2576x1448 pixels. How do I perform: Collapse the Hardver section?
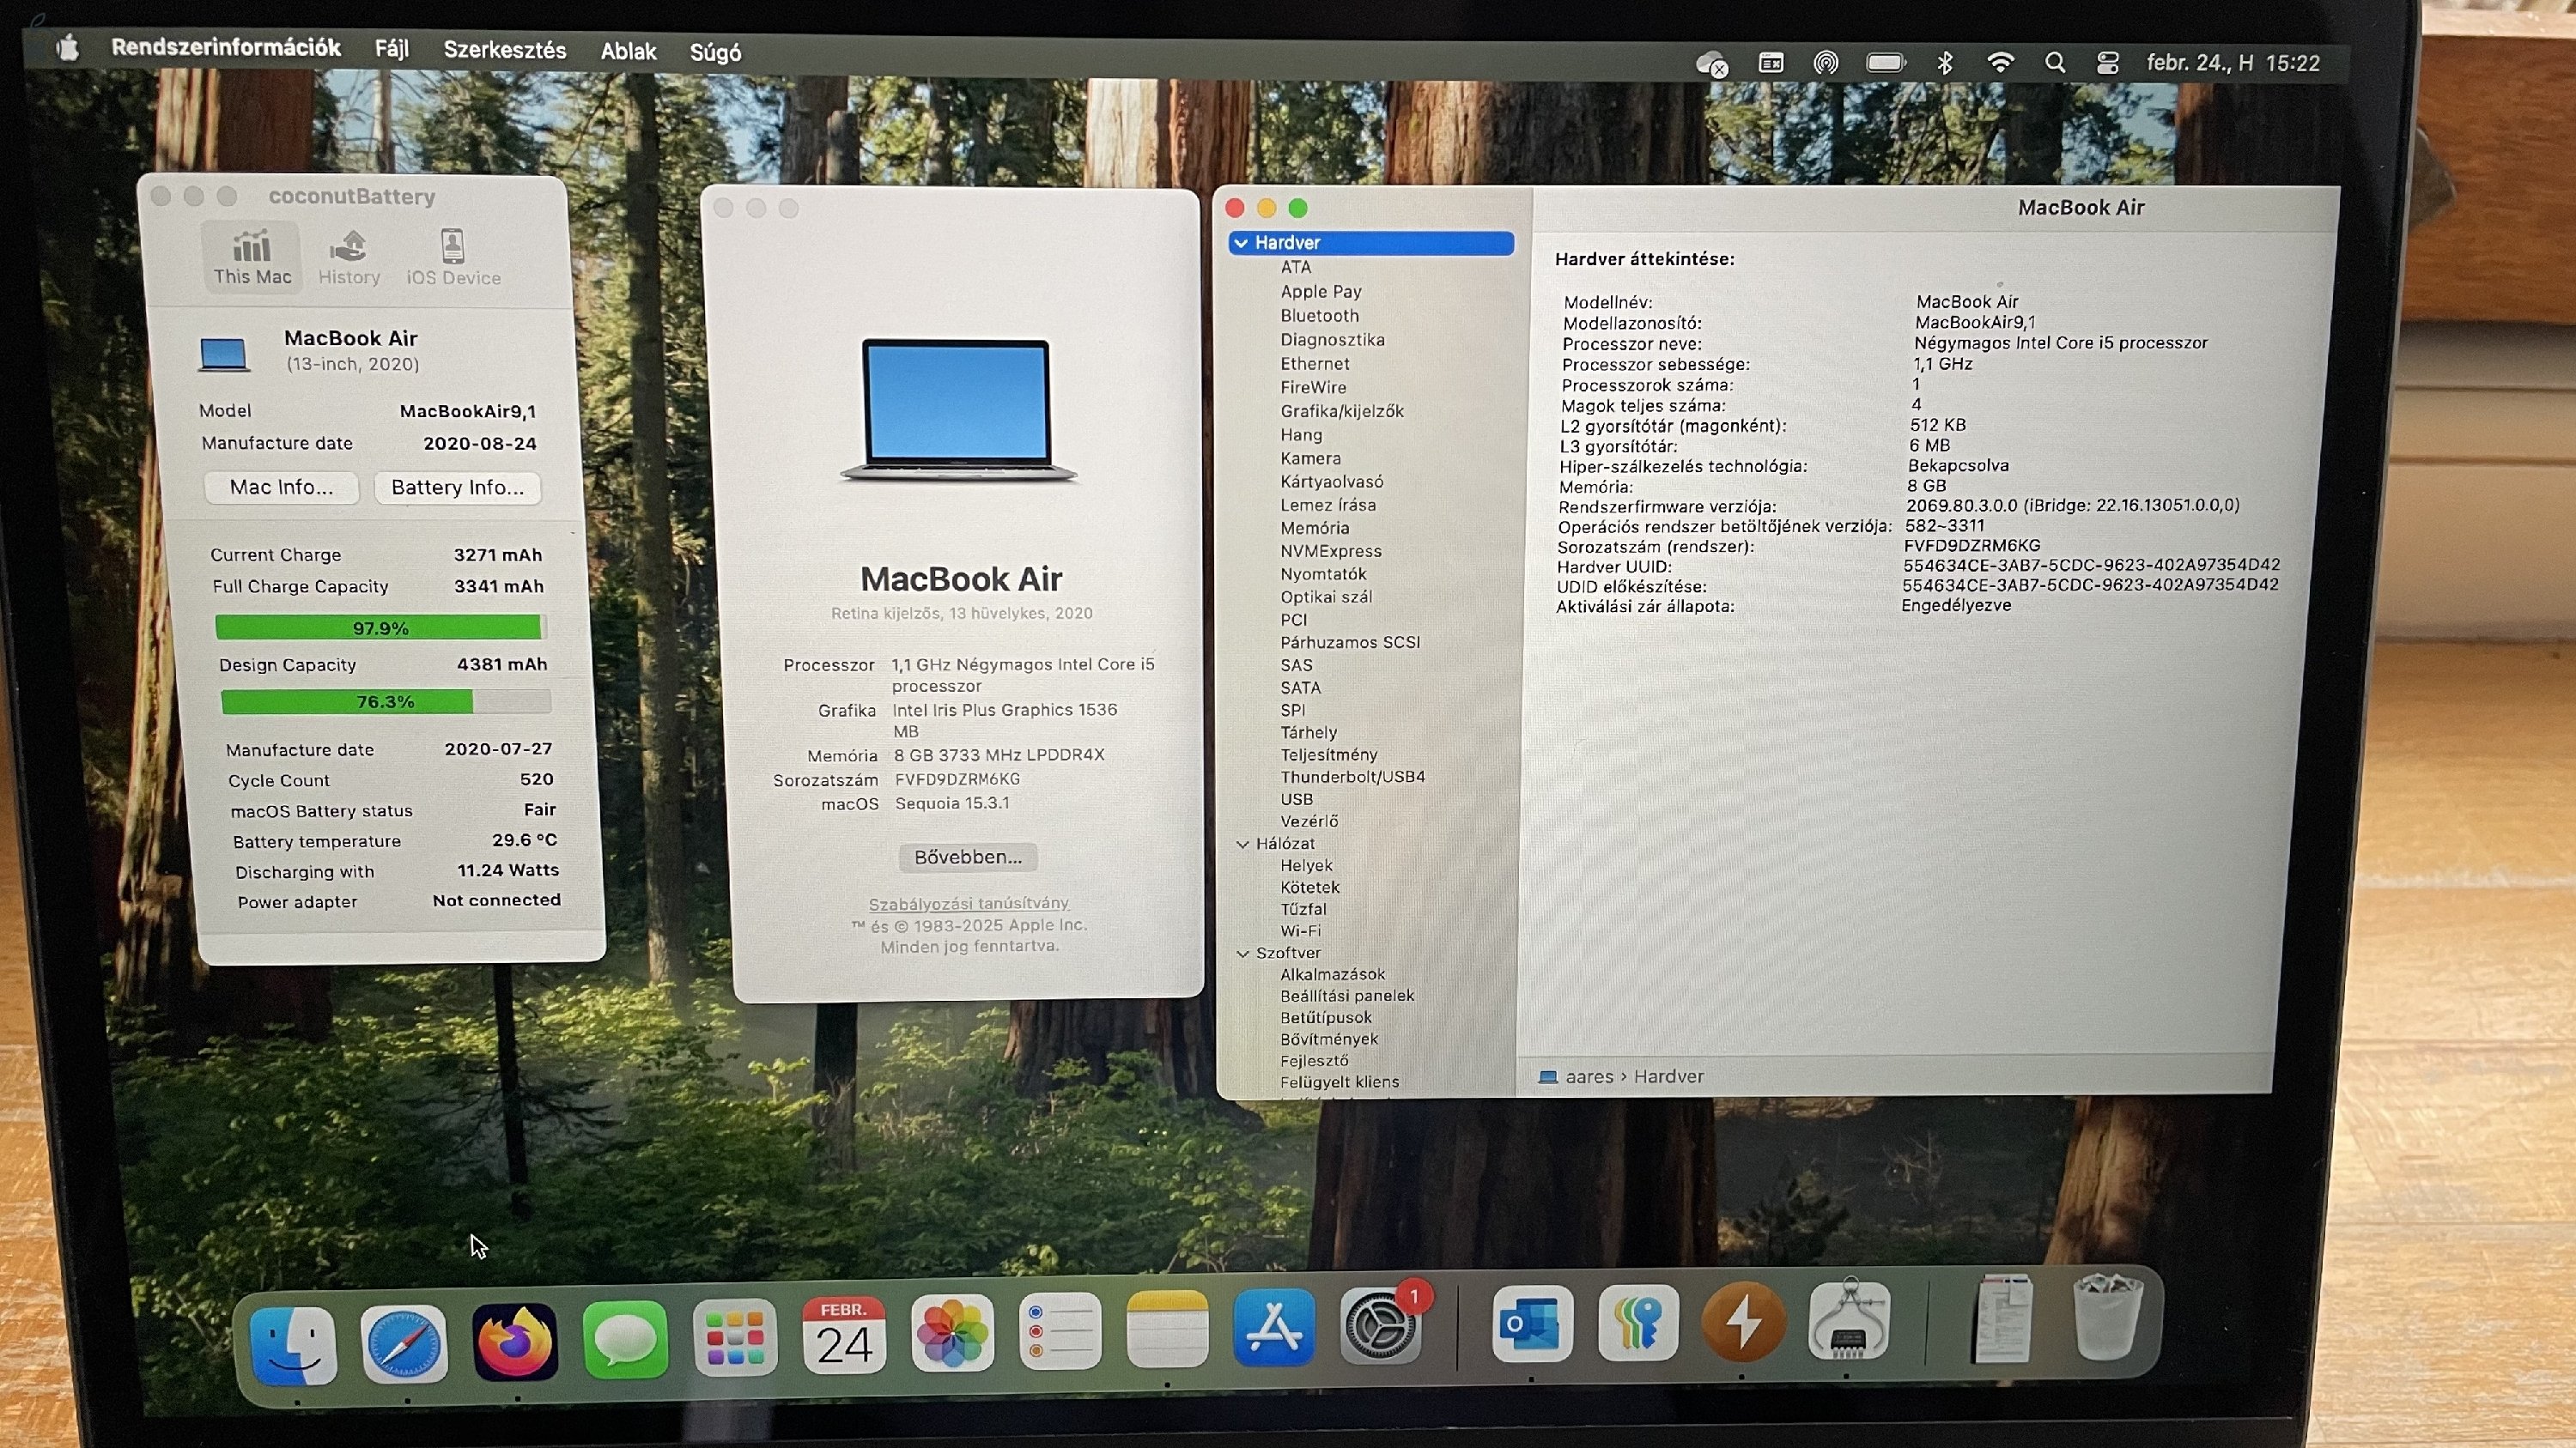click(1241, 243)
